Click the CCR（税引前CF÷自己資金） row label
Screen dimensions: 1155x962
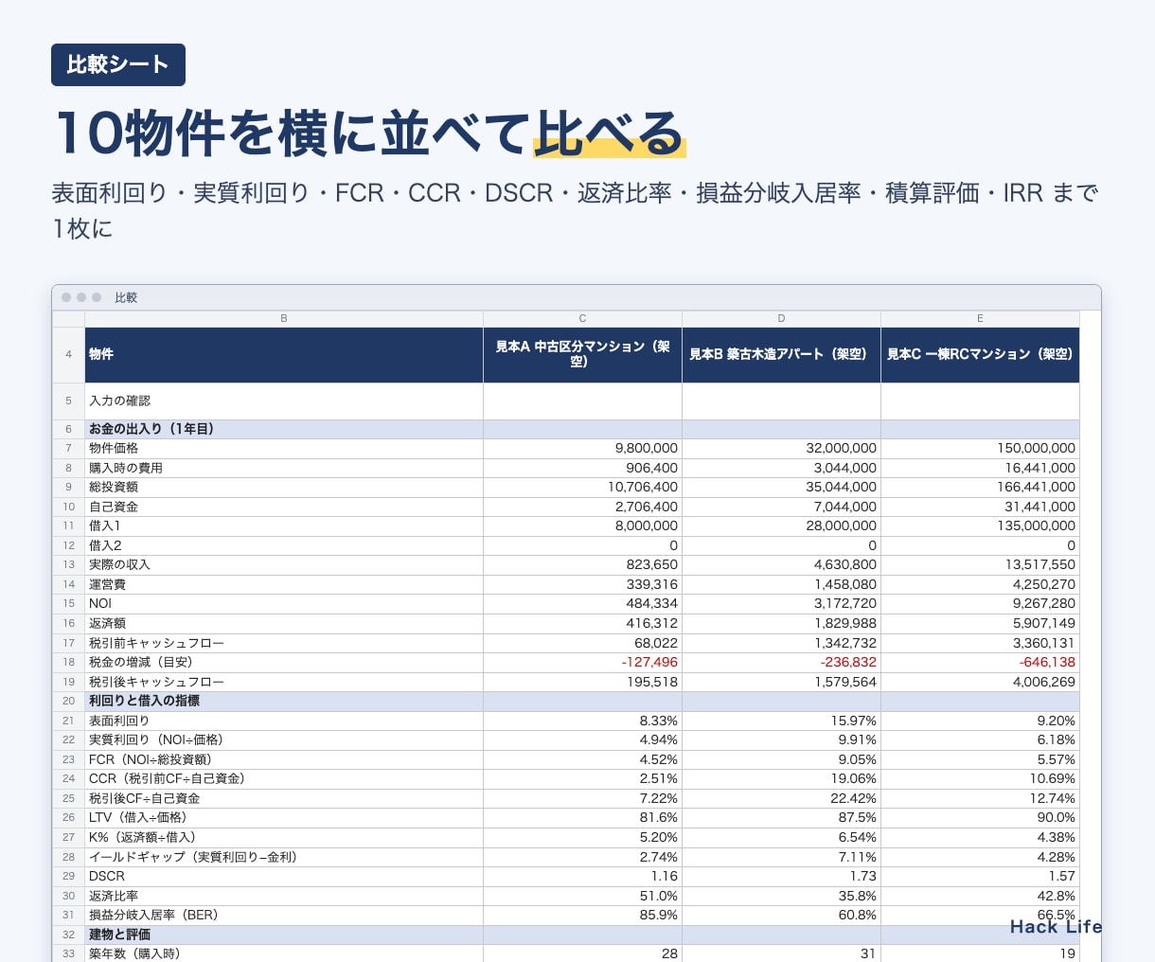pos(168,778)
